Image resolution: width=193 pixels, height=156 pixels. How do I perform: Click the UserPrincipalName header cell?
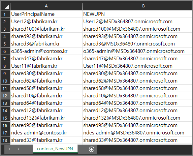[x=46, y=14]
